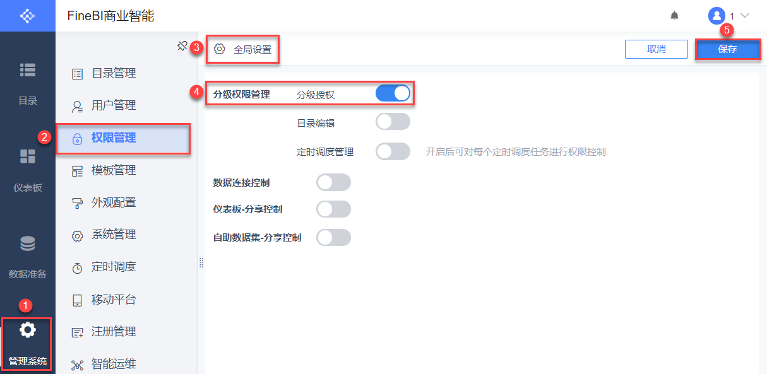Enable the 目录编辑 toggle
The height and width of the screenshot is (374, 767).
pos(393,122)
